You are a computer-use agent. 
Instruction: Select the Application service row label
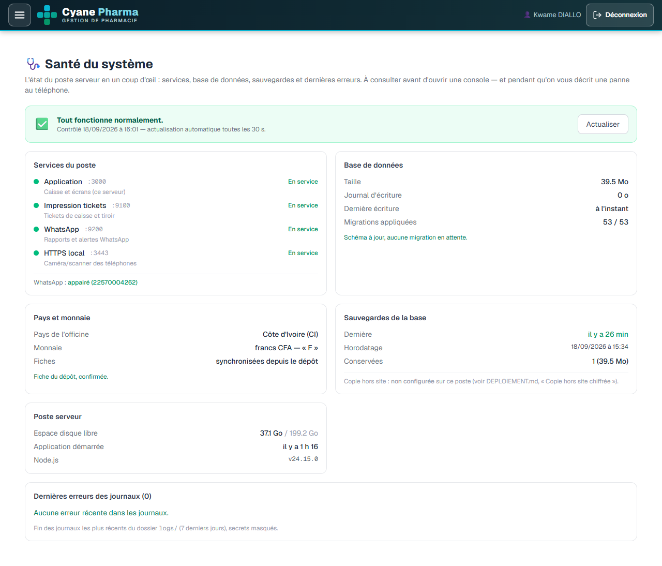click(x=63, y=182)
